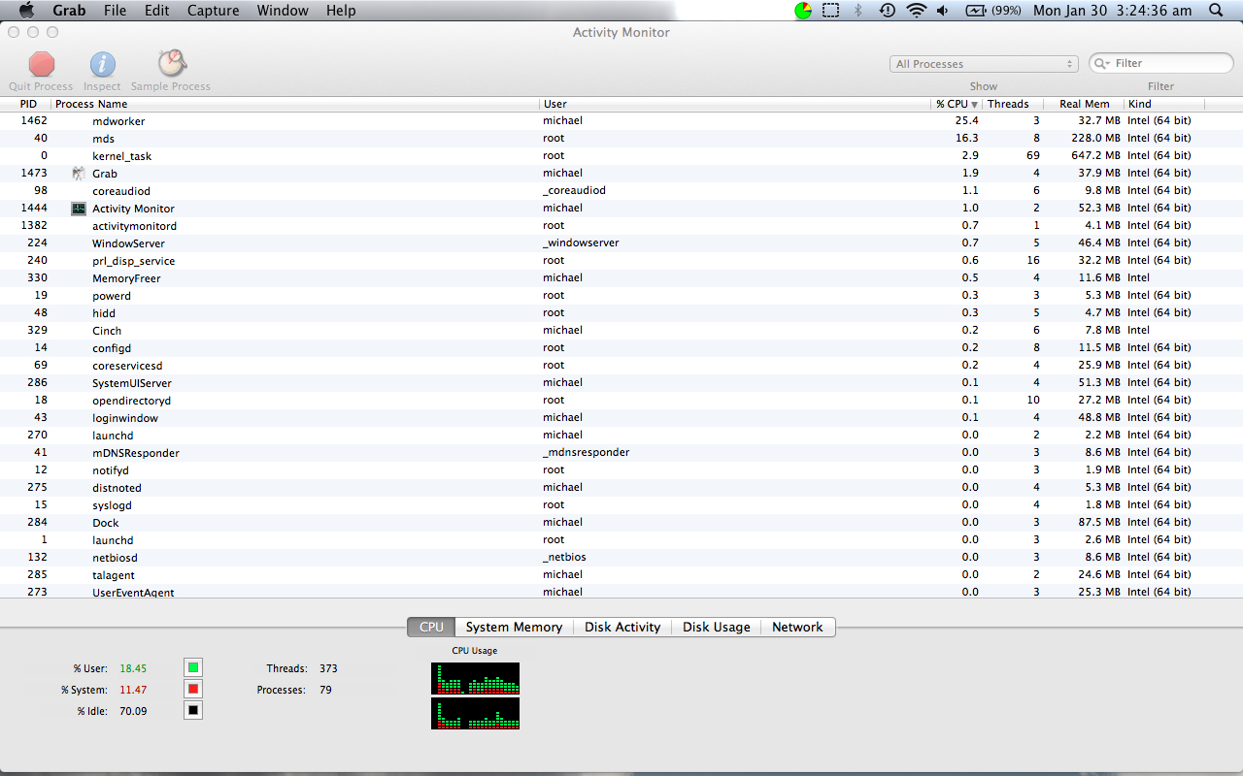The width and height of the screenshot is (1243, 776).
Task: Click the magnifier inside Filter field
Action: point(1102,63)
